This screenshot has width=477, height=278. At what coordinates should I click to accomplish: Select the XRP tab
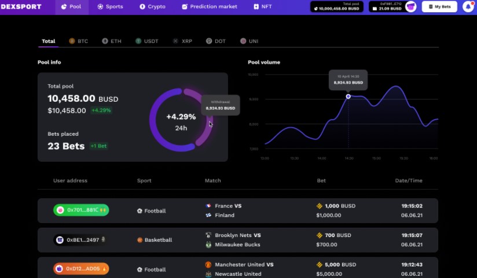[182, 41]
